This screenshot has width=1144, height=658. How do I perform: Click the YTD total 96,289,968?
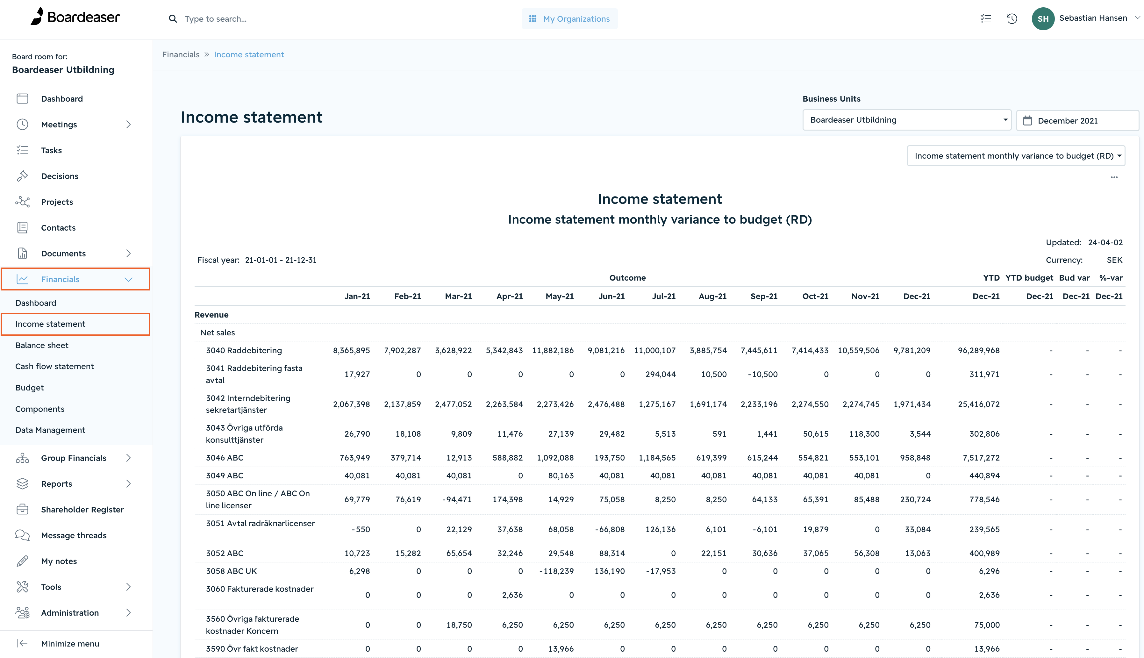[x=979, y=350]
